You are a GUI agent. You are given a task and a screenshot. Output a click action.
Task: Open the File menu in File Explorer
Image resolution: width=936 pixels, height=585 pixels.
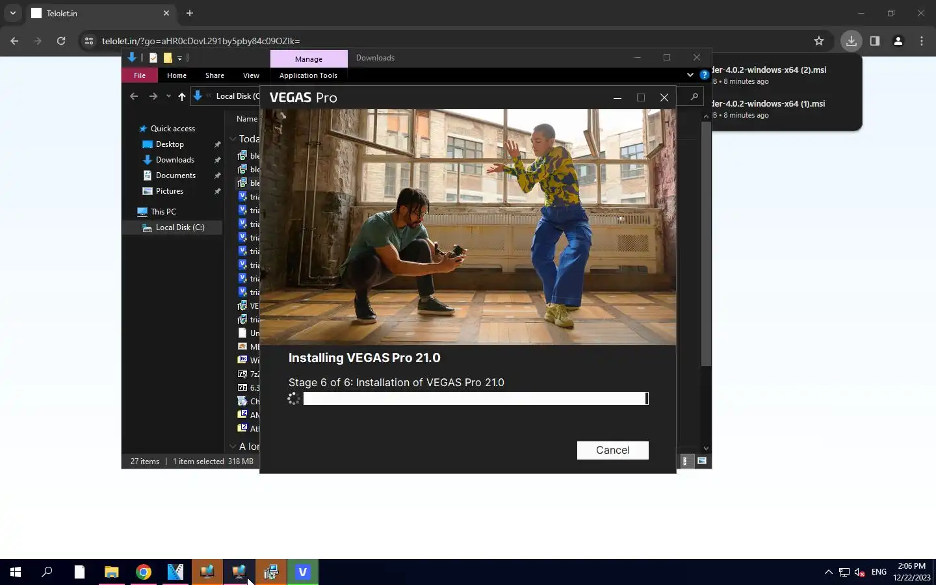140,75
